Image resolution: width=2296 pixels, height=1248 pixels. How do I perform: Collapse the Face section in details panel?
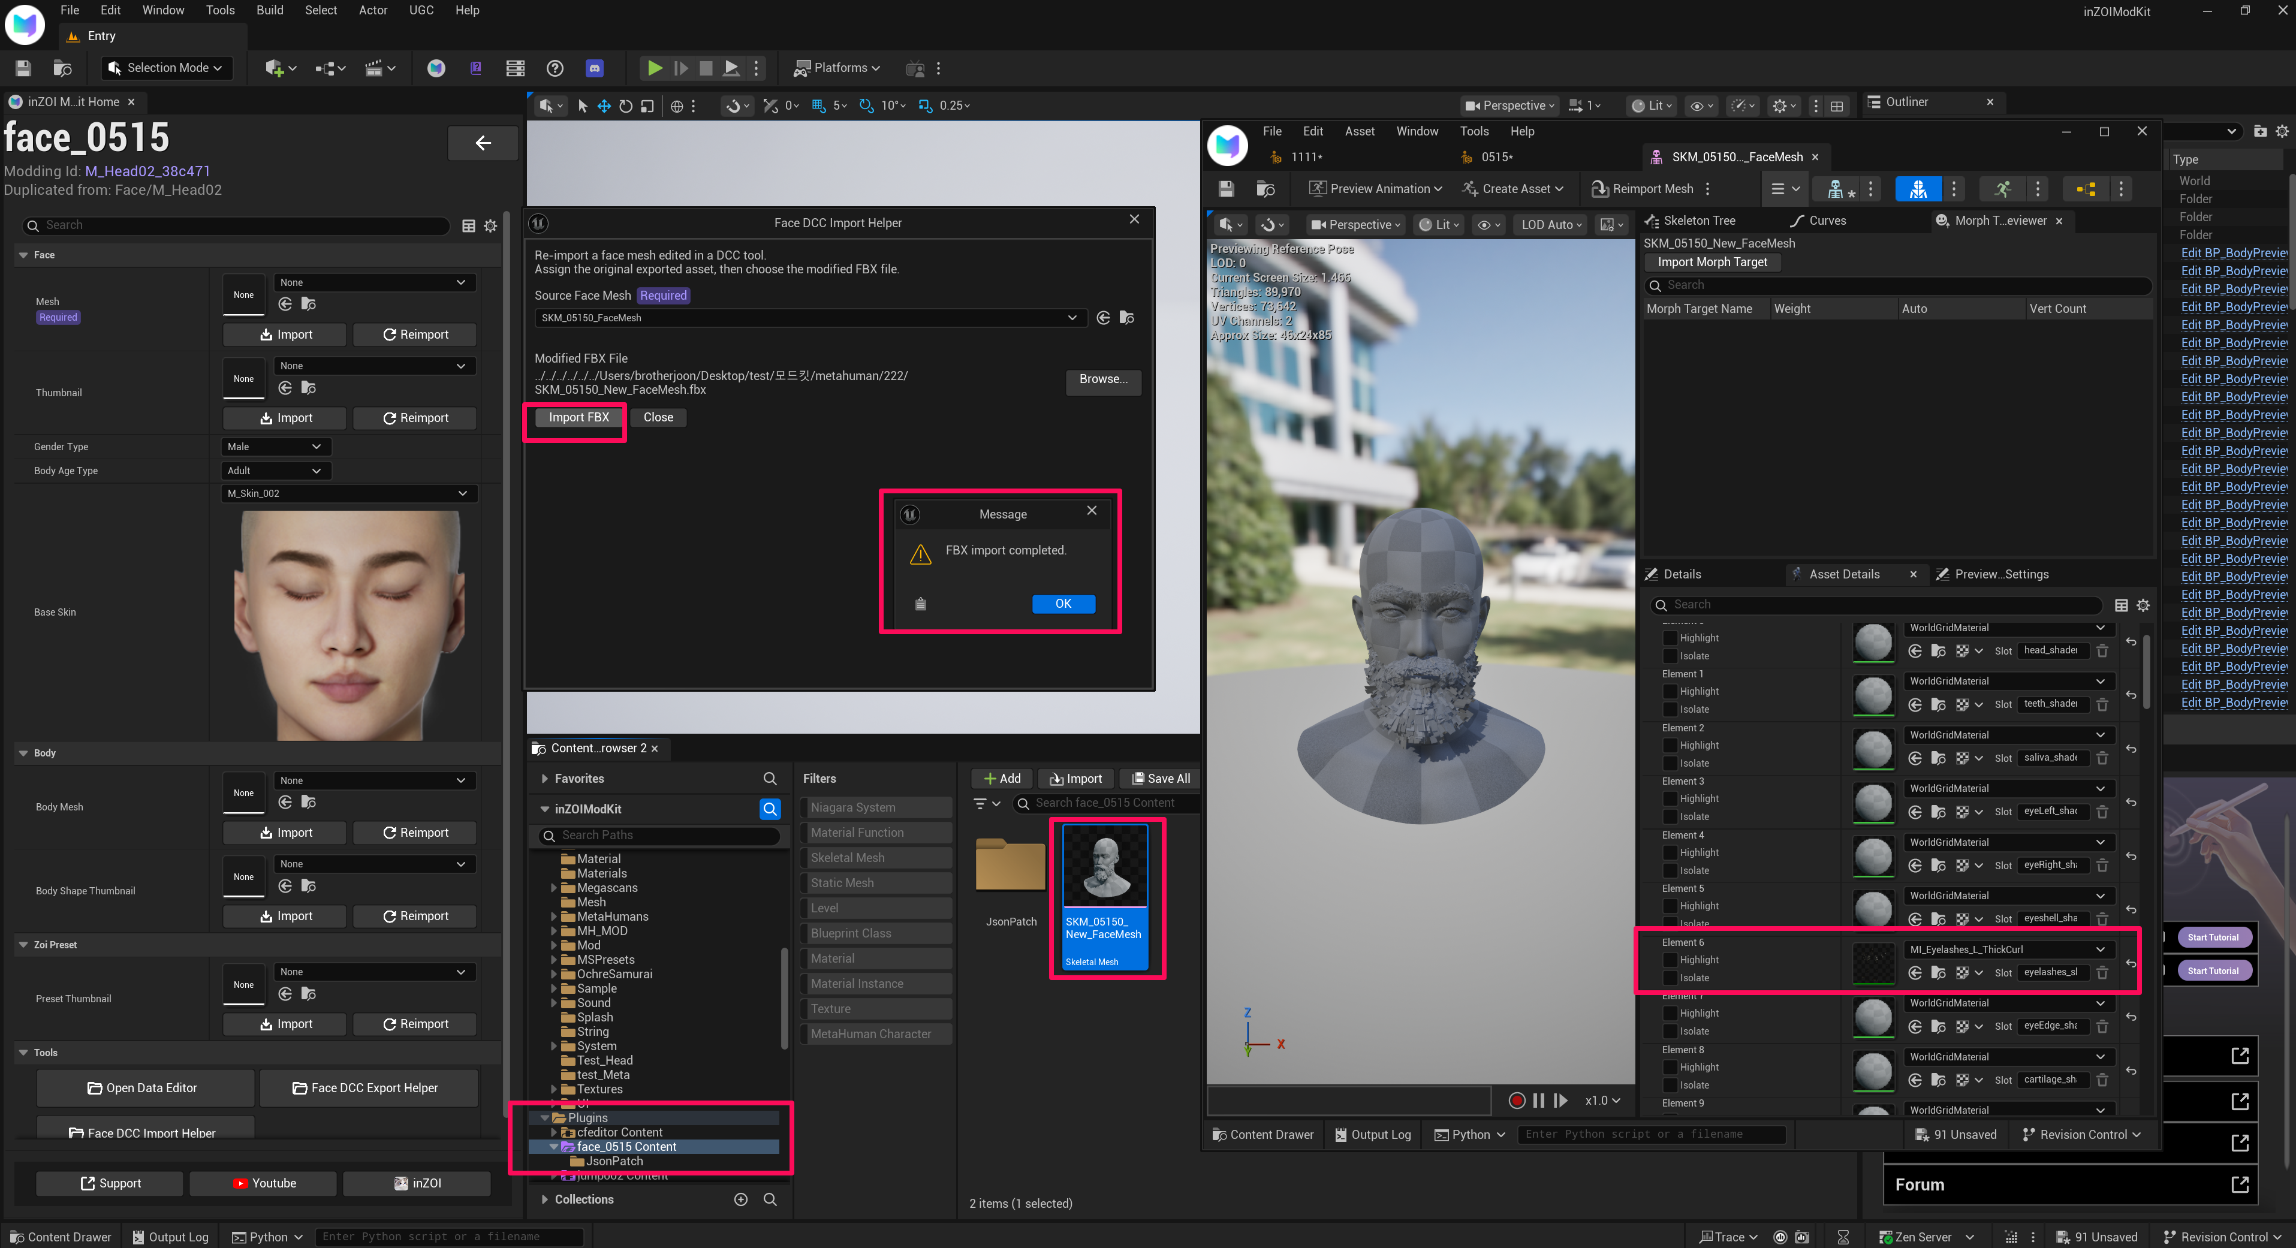click(x=23, y=255)
